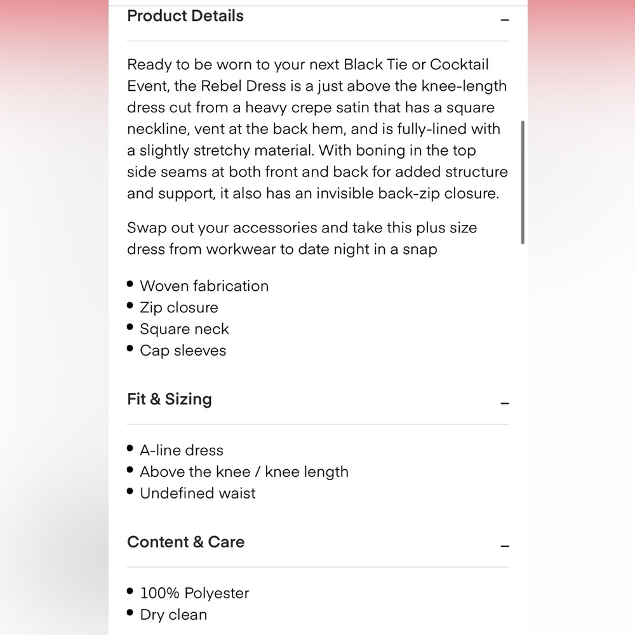Click the 100% Polyester content item
The image size is (635, 635).
(194, 593)
